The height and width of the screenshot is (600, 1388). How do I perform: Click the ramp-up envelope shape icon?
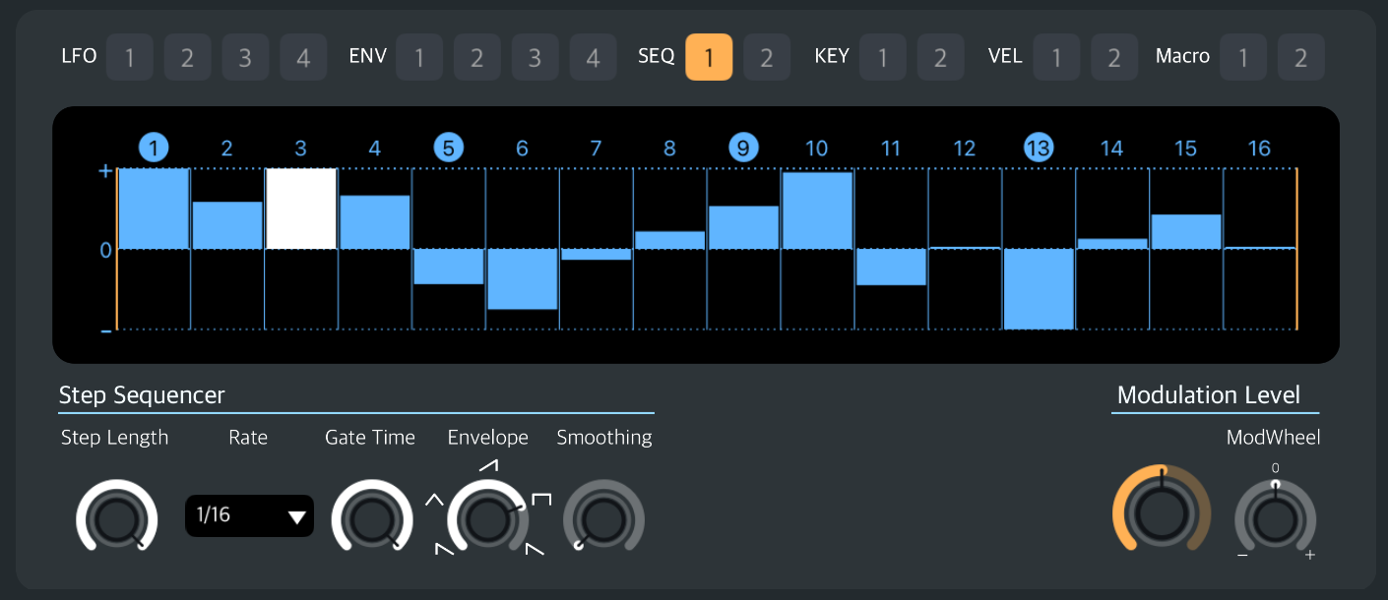click(488, 464)
